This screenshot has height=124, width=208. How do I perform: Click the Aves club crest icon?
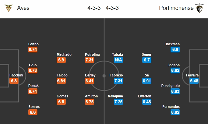(x=9, y=8)
